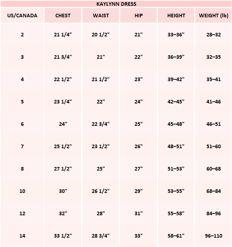Select the 33" hip measurement
This screenshot has width=232, height=247.
[138, 236]
